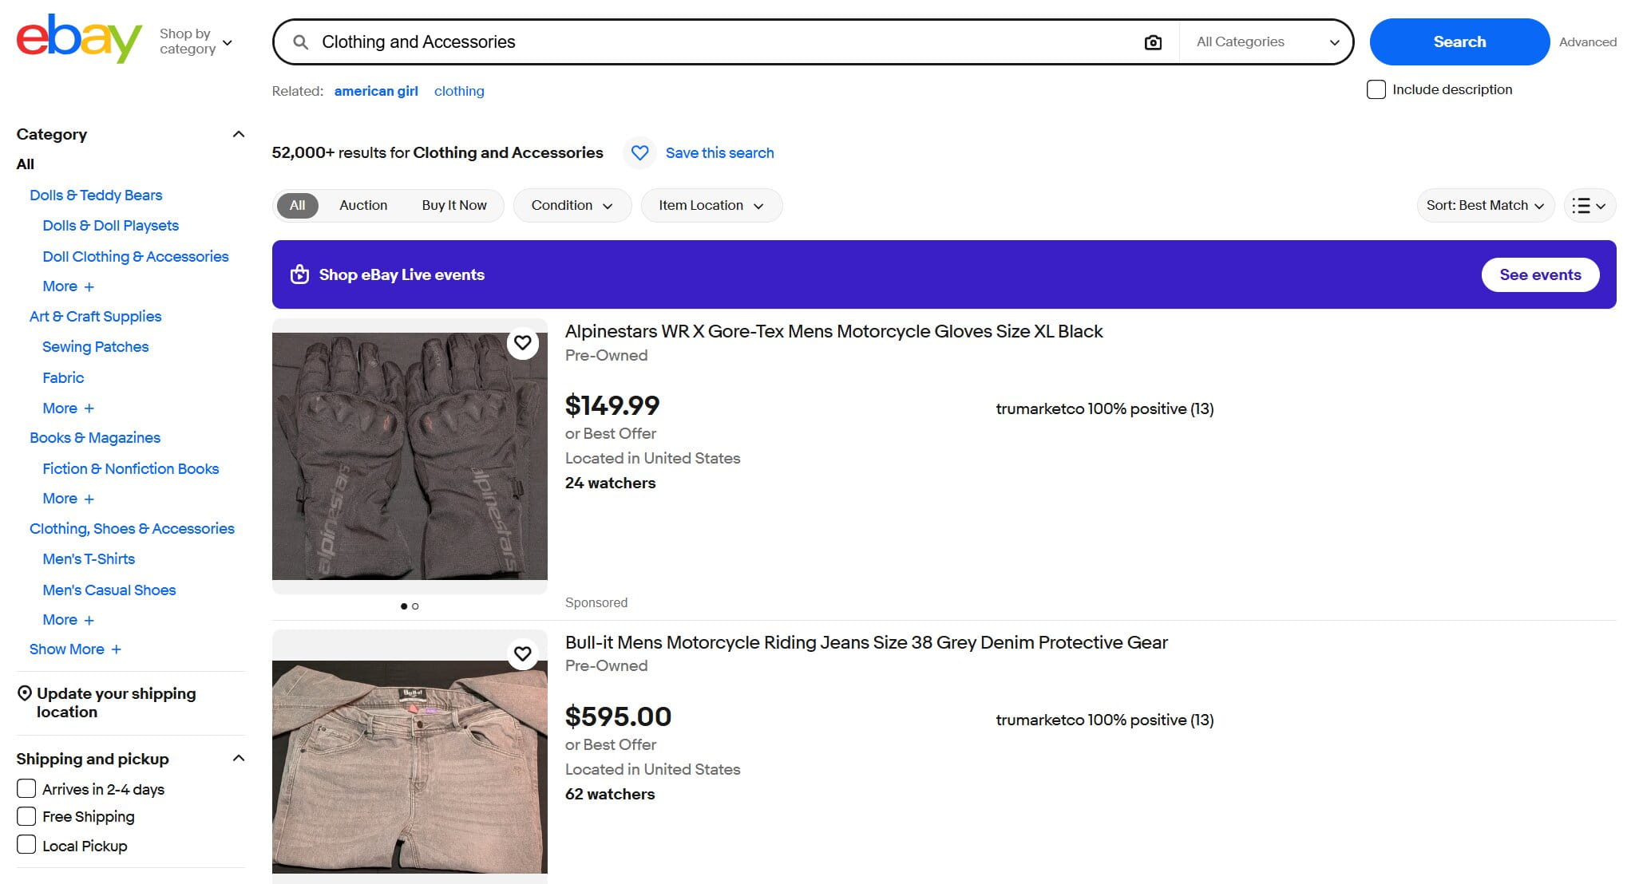The image size is (1639, 884).
Task: Click the eBay Live shopping bag icon
Action: (299, 274)
